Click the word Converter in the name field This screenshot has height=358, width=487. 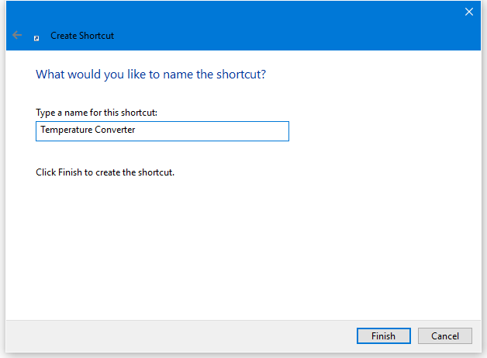115,130
